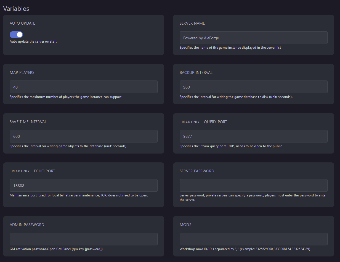Click the BACKUP INTERVAL heading
This screenshot has height=262, width=340.
(196, 72)
